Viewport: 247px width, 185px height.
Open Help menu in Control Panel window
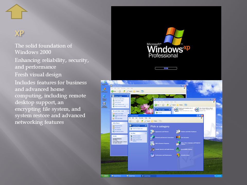[x=149, y=118]
